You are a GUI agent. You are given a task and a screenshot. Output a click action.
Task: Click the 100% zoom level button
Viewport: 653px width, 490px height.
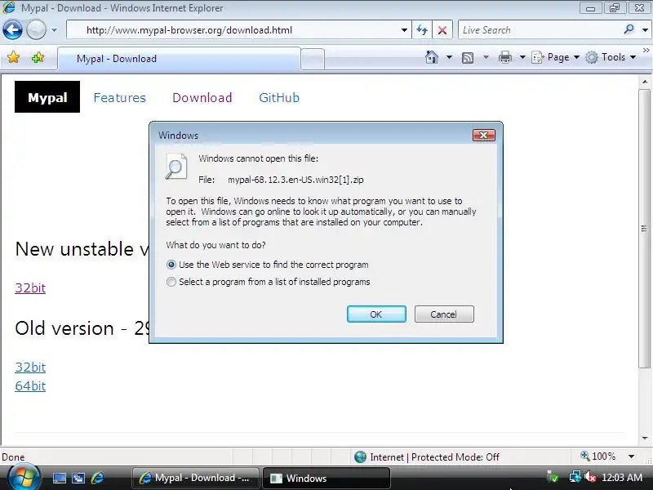pyautogui.click(x=598, y=457)
